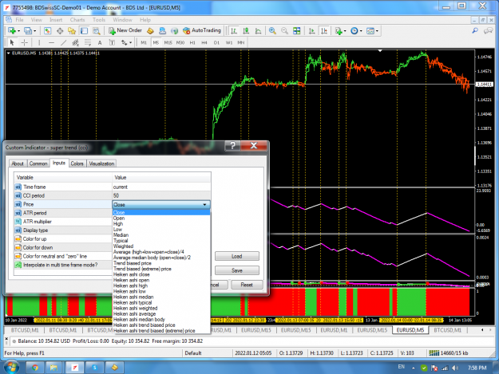Select the Crosshair tool
The image size is (499, 374).
[25, 42]
